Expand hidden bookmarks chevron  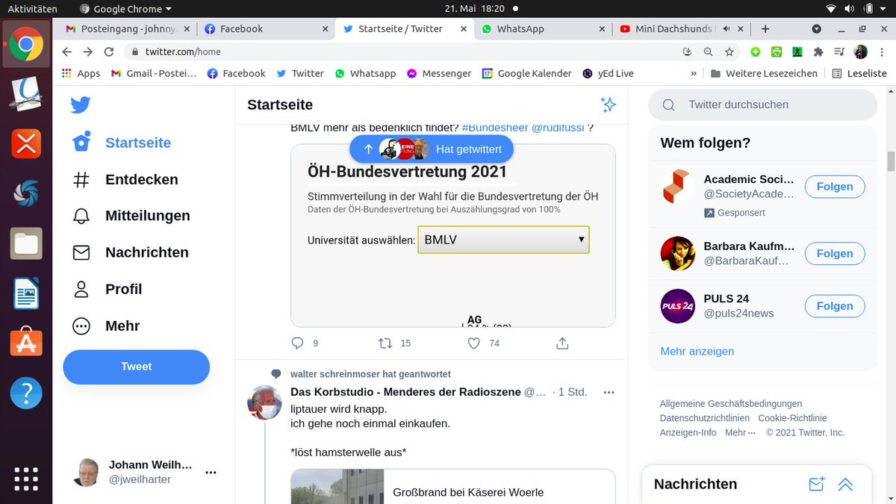[694, 73]
